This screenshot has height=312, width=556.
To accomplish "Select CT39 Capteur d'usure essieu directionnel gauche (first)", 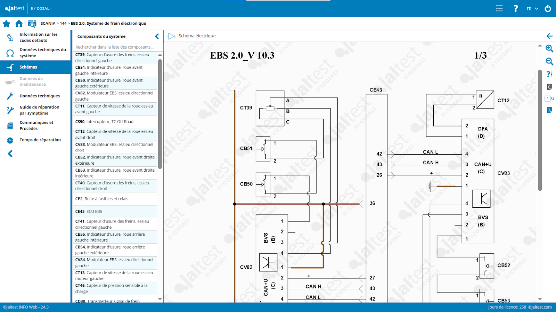I will [x=115, y=58].
